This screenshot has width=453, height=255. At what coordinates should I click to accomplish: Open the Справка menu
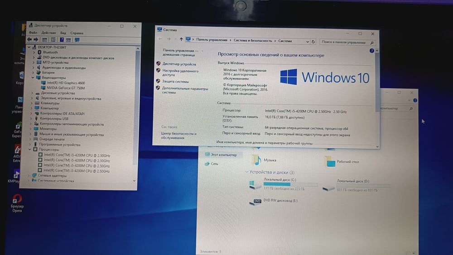pos(77,33)
